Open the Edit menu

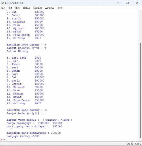pos(10,8)
